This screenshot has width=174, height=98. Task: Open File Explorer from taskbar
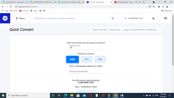click(72, 96)
